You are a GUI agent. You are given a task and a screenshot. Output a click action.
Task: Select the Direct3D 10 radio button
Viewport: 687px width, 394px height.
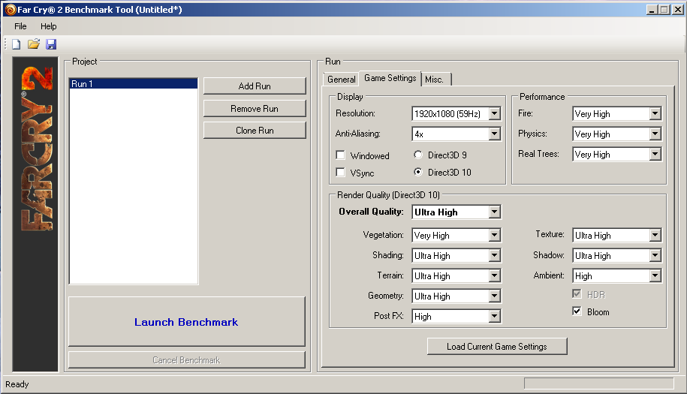[418, 172]
